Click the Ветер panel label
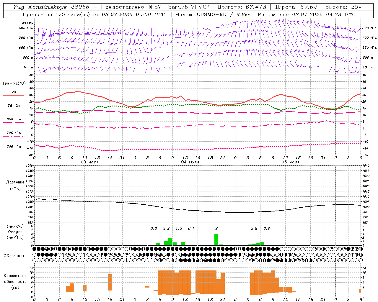Image resolution: width=378 pixels, height=302 pixels. pos(27,22)
